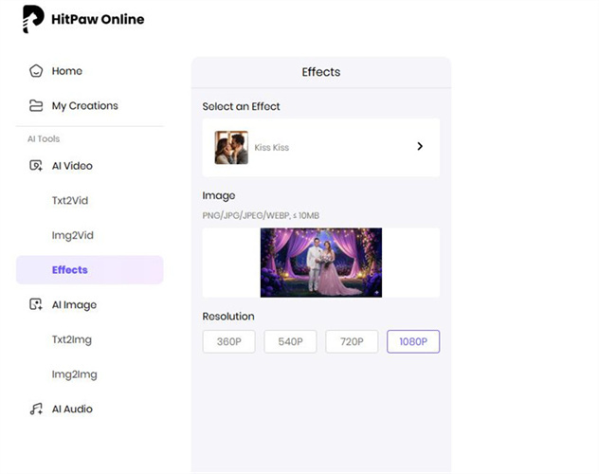Viewport: 599px width, 474px height.
Task: Open the Kiss Kiss effect selector
Action: pyautogui.click(x=320, y=148)
